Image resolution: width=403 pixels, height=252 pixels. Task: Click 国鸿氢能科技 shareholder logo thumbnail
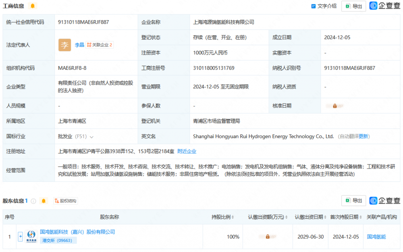pos(31,236)
